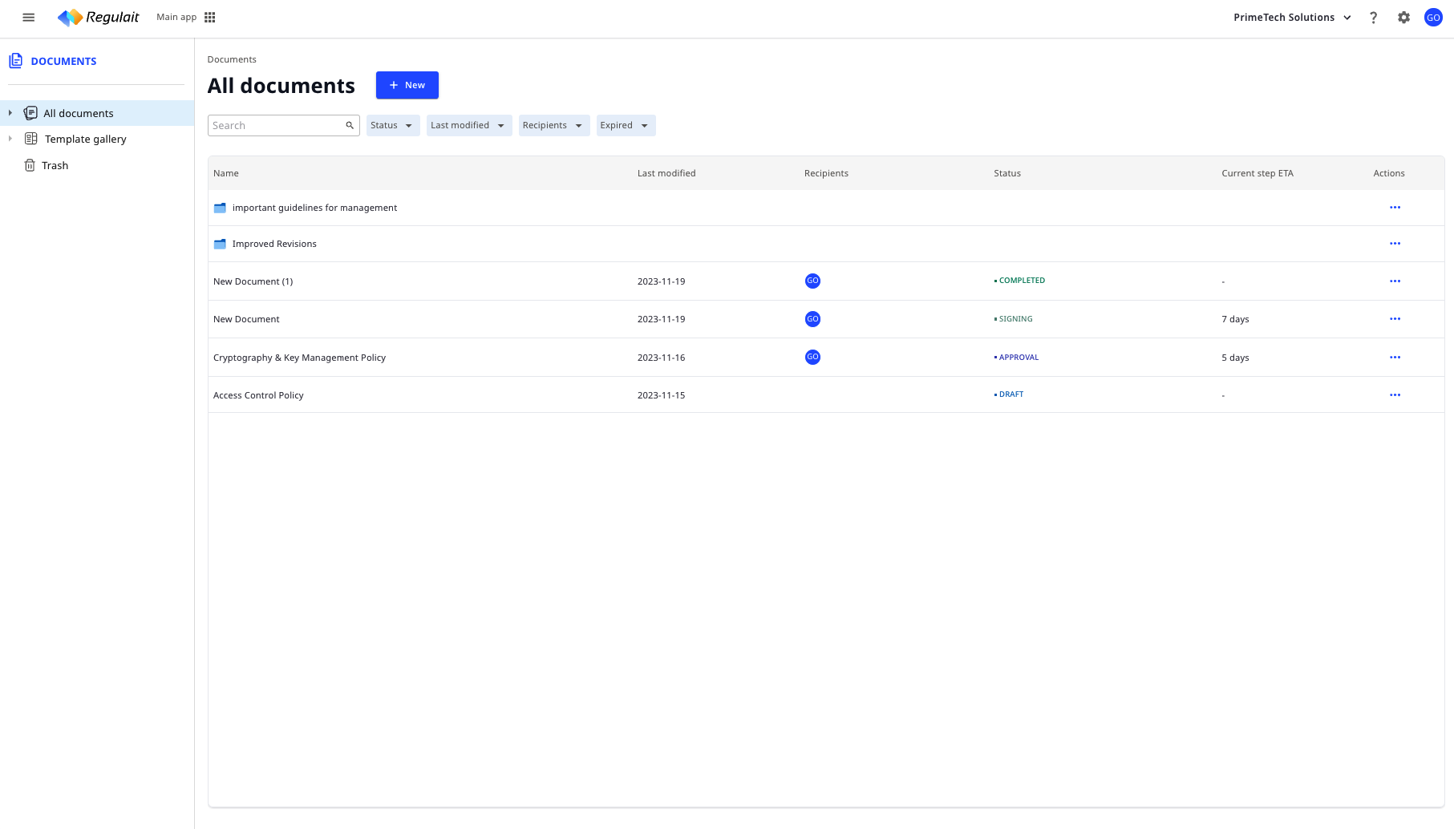Open the help question mark icon
Viewport: 1454px width, 829px height.
tap(1373, 18)
